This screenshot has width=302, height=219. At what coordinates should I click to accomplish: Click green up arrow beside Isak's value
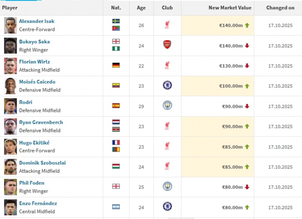(247, 25)
